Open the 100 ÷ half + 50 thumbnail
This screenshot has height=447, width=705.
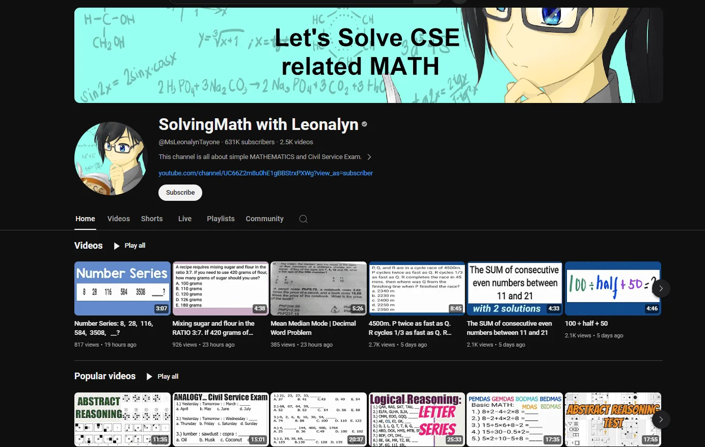613,288
